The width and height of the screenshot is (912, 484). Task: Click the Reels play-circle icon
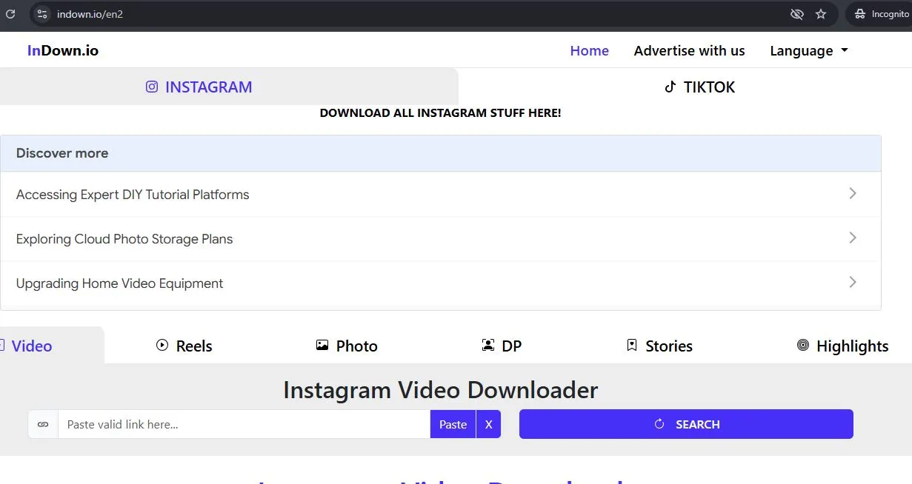point(162,345)
